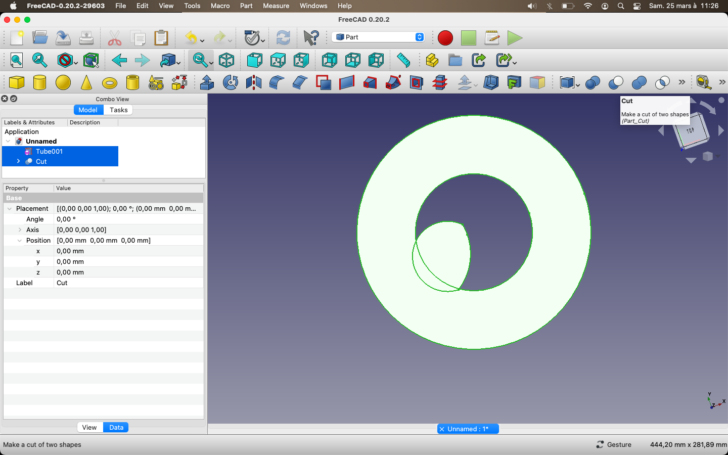This screenshot has height=455, width=728.
Task: Expand the Cut tree item
Action: coord(19,161)
